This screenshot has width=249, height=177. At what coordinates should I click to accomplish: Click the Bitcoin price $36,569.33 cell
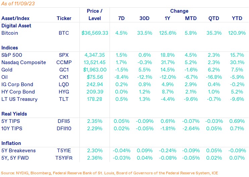tap(95, 33)
